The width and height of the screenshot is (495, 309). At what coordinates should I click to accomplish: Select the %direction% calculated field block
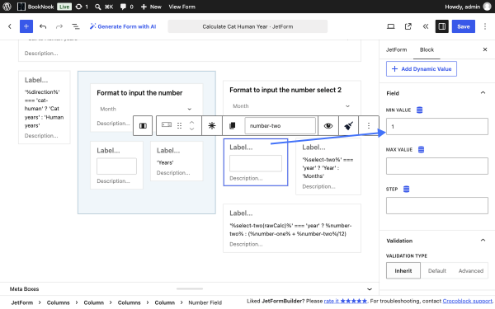click(x=45, y=107)
